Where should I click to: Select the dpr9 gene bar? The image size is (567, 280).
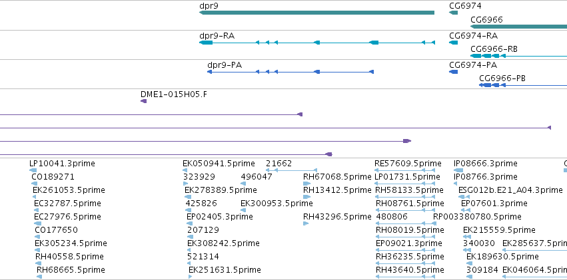[x=316, y=13]
